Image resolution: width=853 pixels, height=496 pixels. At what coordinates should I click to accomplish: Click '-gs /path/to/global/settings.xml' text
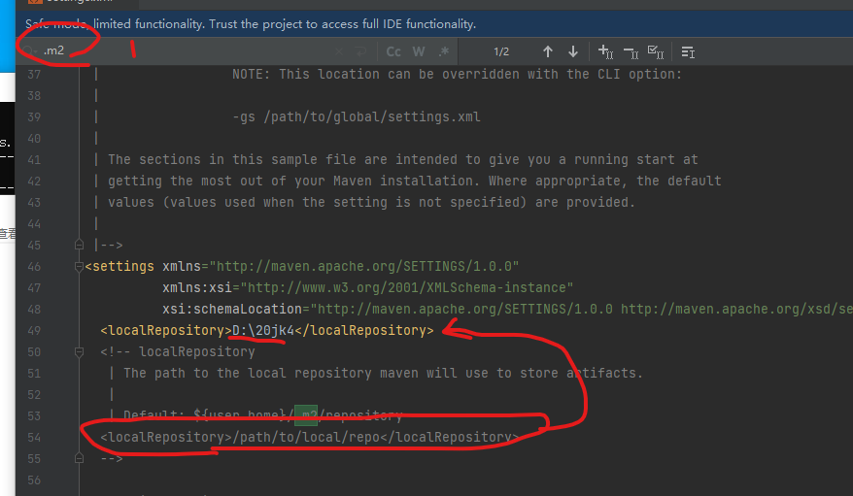click(357, 116)
